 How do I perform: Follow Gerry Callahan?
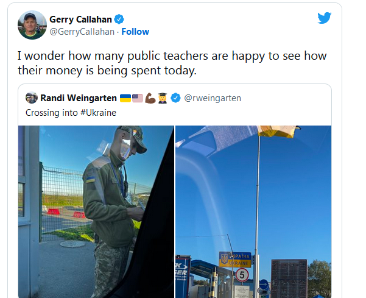click(x=135, y=32)
